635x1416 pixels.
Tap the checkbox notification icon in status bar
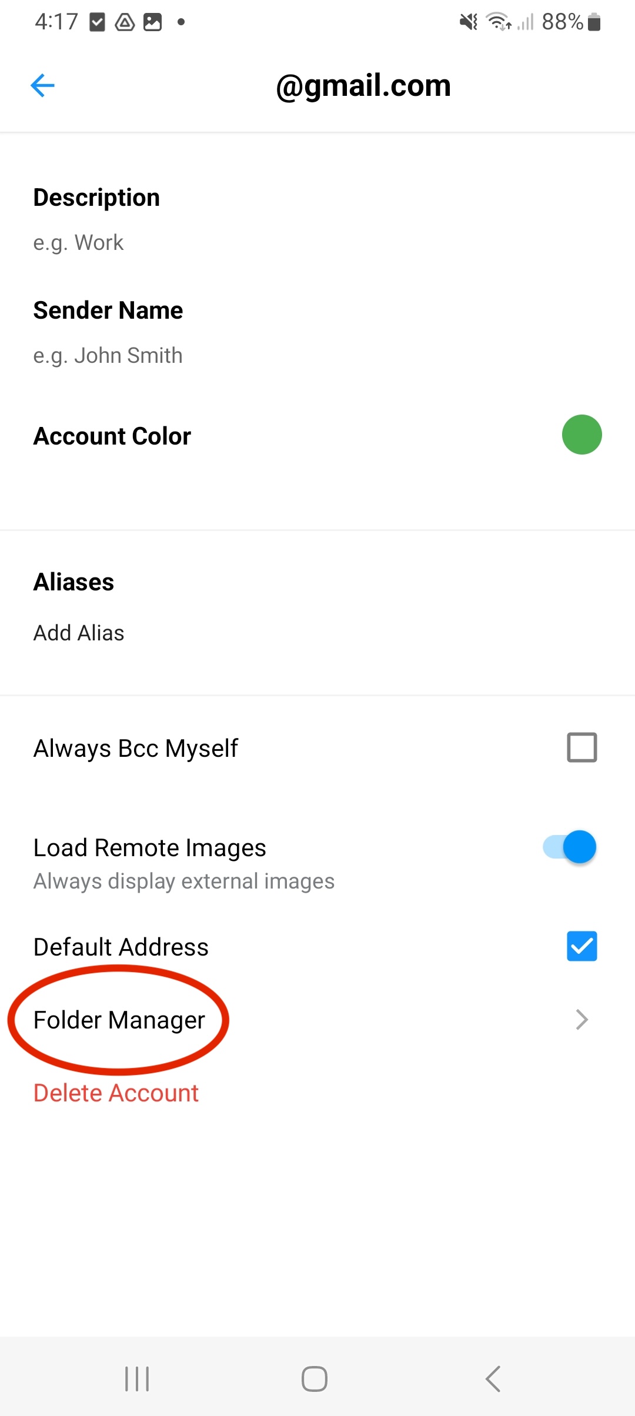pos(97,22)
